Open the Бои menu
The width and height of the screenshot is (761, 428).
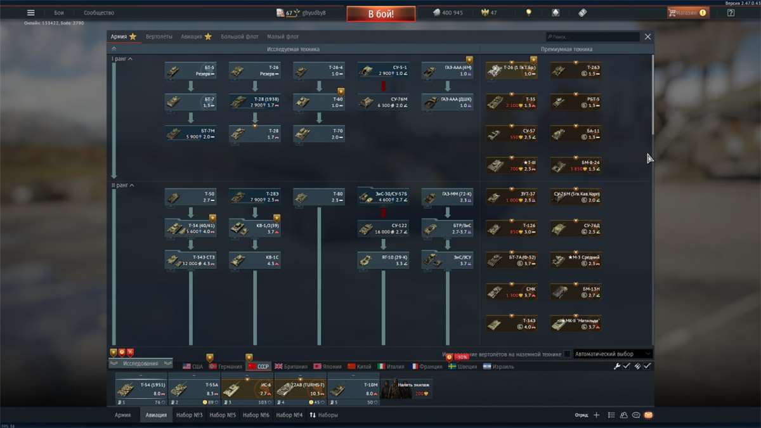pyautogui.click(x=59, y=13)
